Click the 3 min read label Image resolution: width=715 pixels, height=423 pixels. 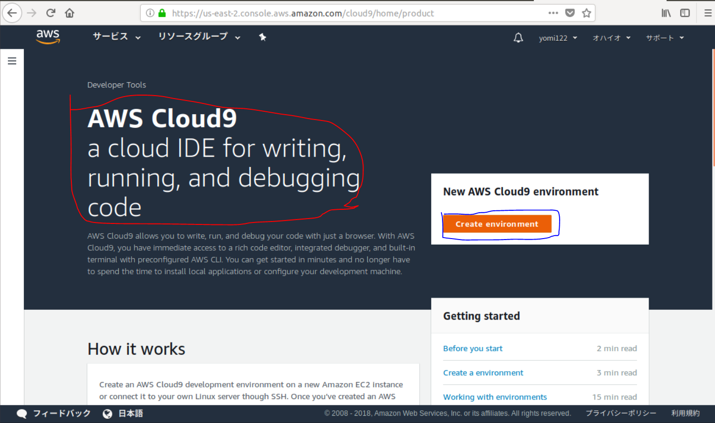(617, 373)
